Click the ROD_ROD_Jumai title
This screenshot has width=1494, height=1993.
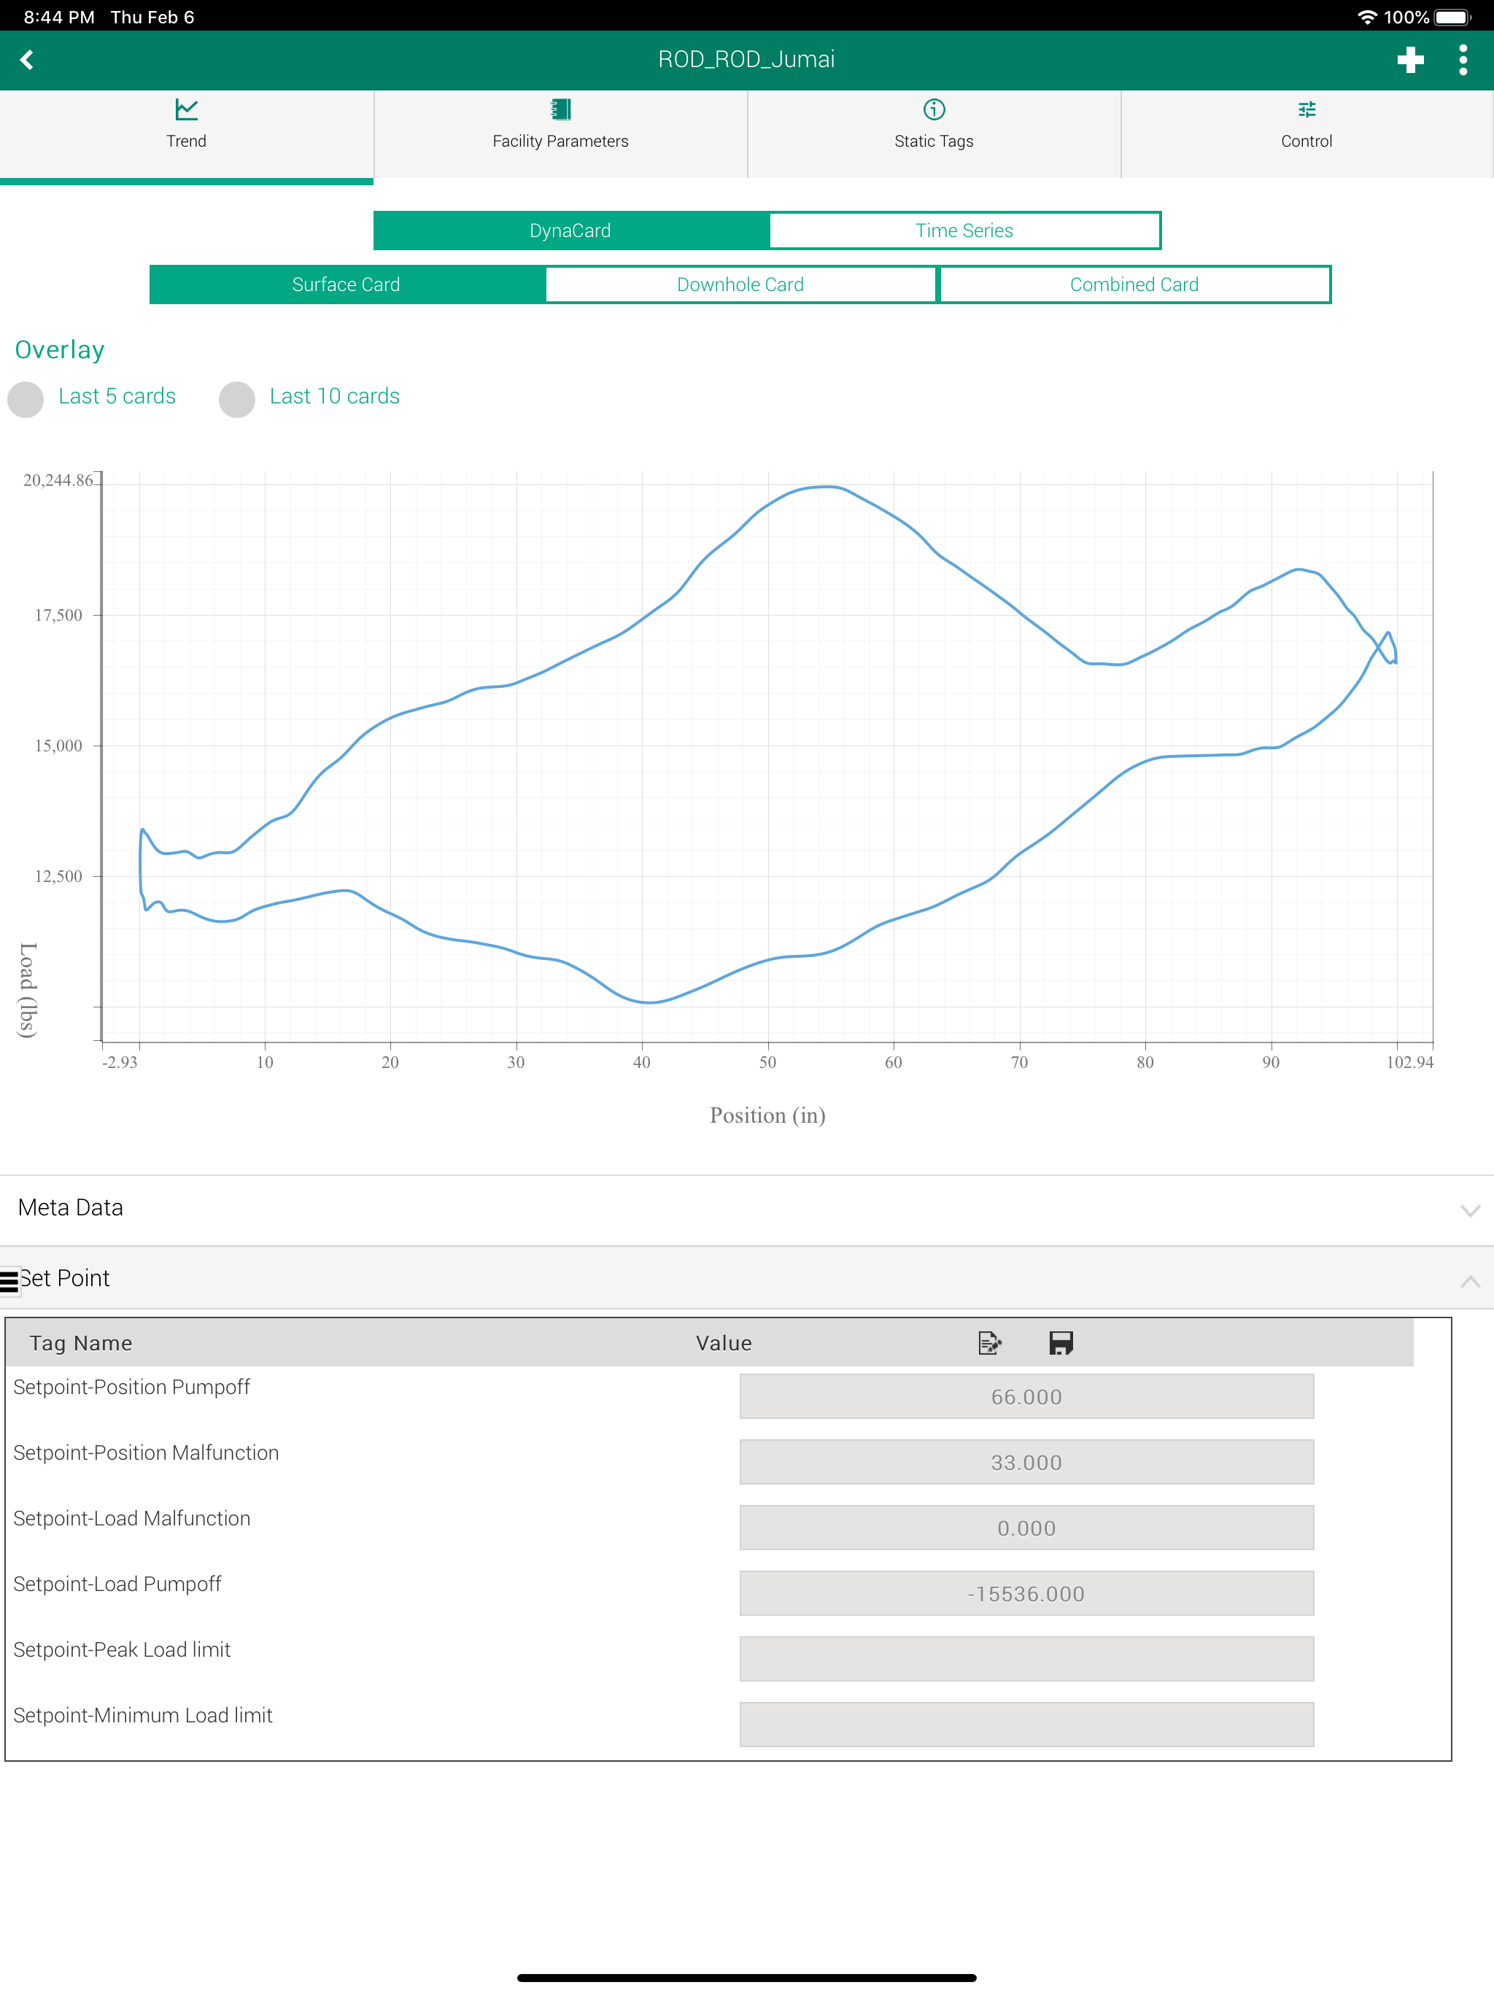(x=746, y=60)
